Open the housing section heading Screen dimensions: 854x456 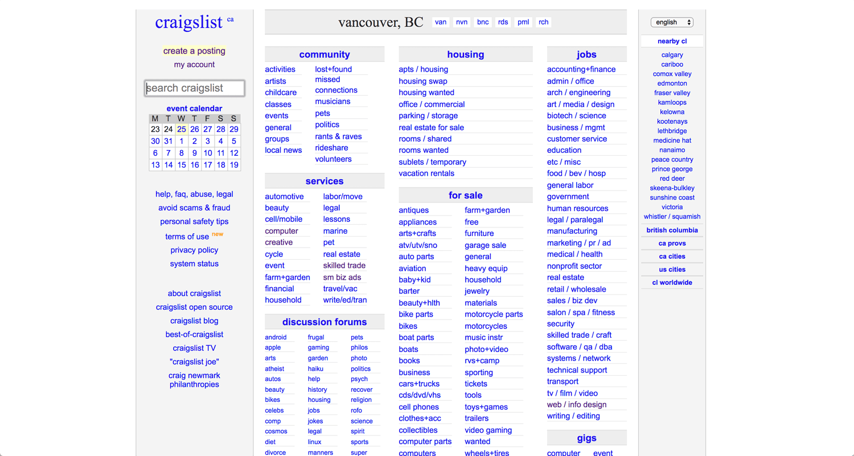click(x=466, y=55)
